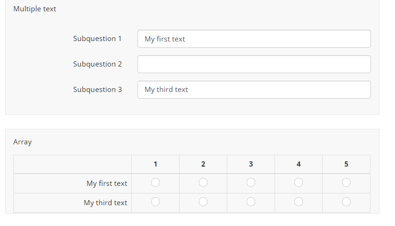Click the Subquestion 2 label
The width and height of the screenshot is (395, 226).
point(97,64)
